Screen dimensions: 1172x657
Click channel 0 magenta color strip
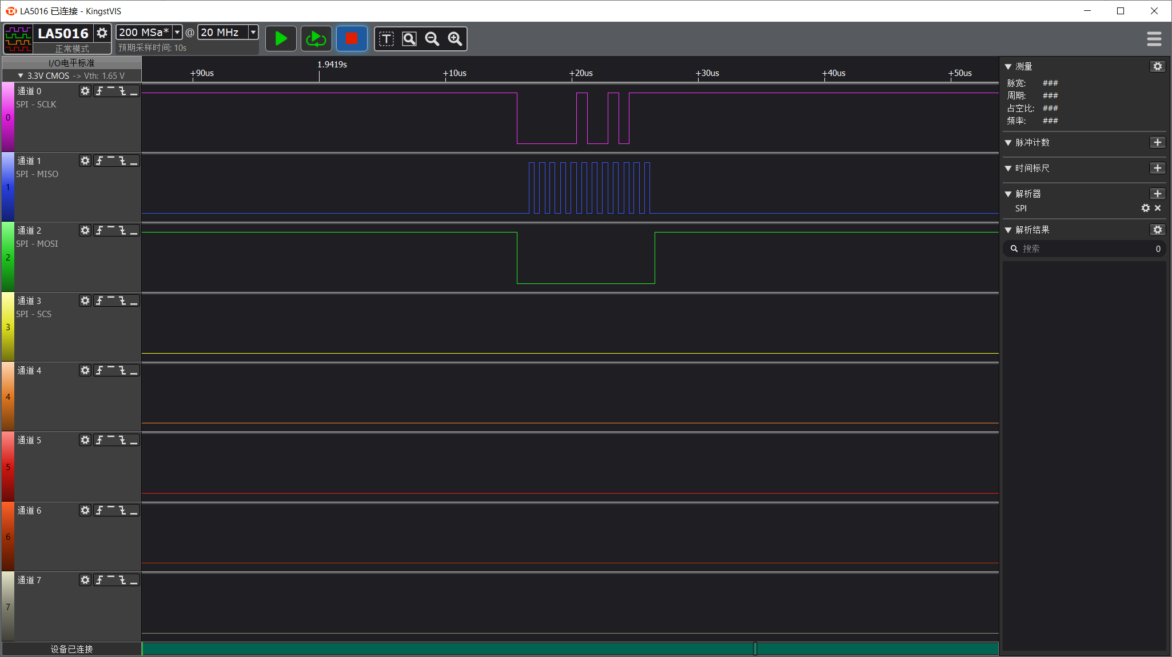(x=8, y=117)
